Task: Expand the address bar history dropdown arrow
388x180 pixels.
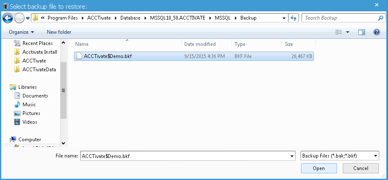Action: coord(284,18)
